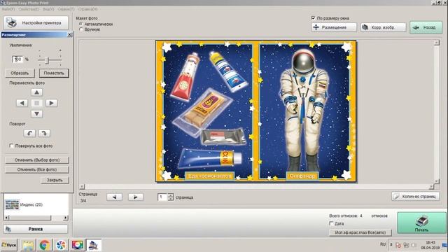Start printing with Печать button

click(421, 223)
